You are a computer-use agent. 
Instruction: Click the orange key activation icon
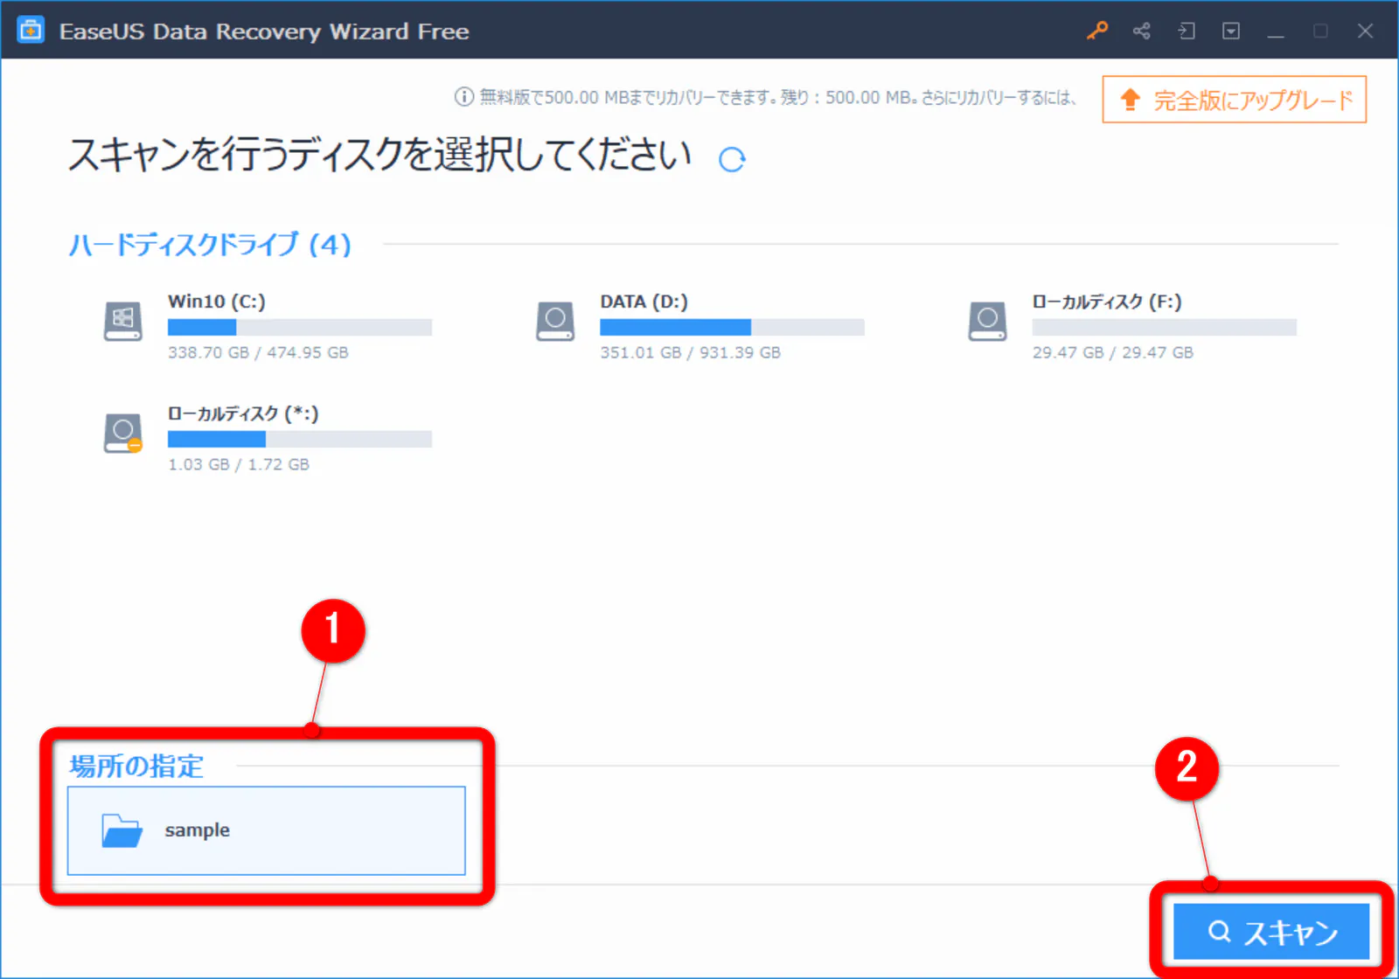(1097, 31)
